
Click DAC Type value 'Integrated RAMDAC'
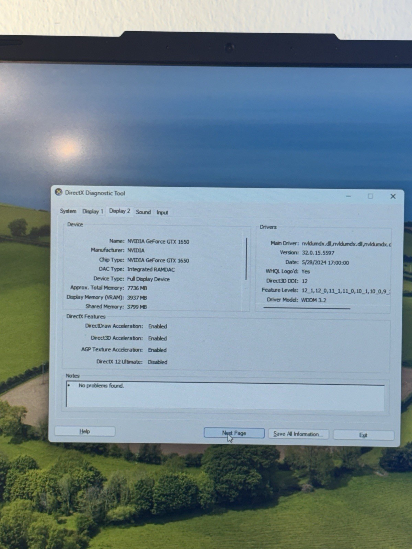coord(151,270)
